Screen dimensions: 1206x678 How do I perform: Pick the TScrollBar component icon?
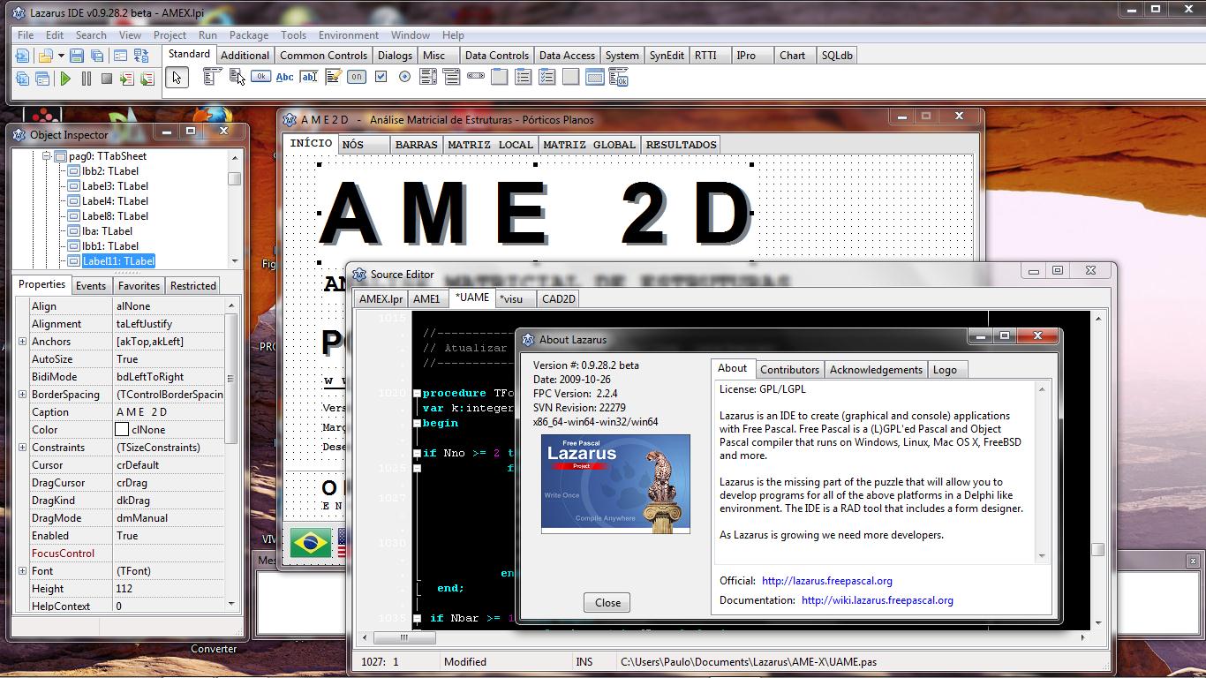click(476, 77)
